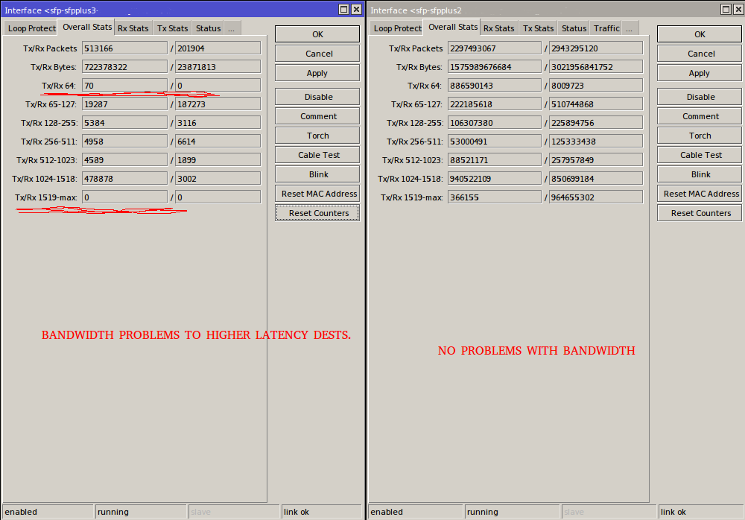Close the sfp-sfpplus3 interface window
This screenshot has width=745, height=520.
click(x=356, y=10)
